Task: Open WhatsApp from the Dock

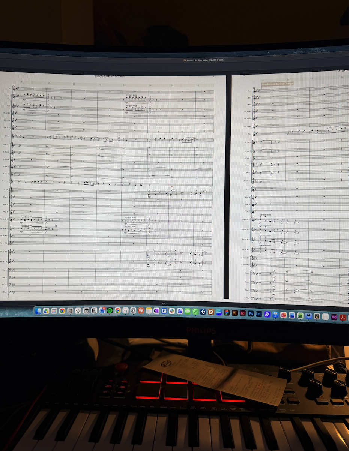Action: click(195, 312)
